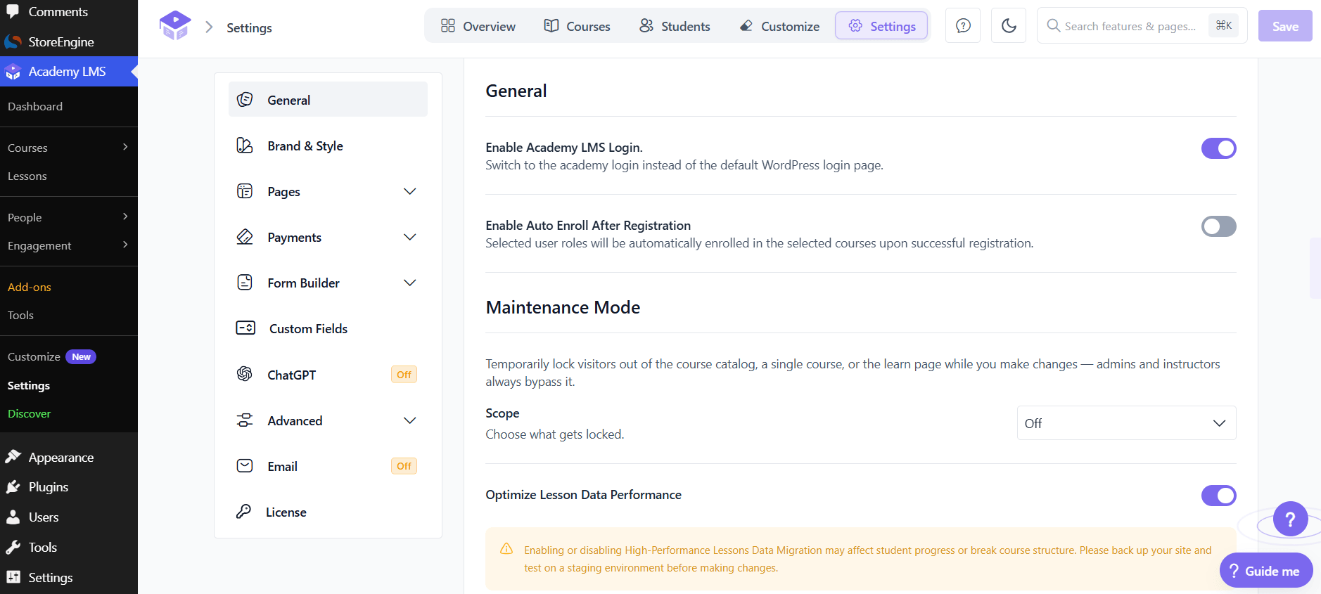
Task: Toggle Optimize Lesson Data Performance switch
Action: 1218,496
